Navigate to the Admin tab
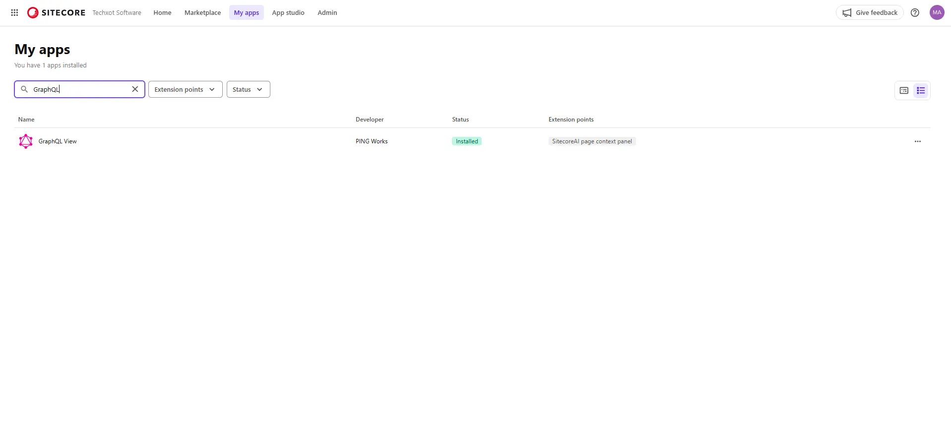 coord(327,13)
